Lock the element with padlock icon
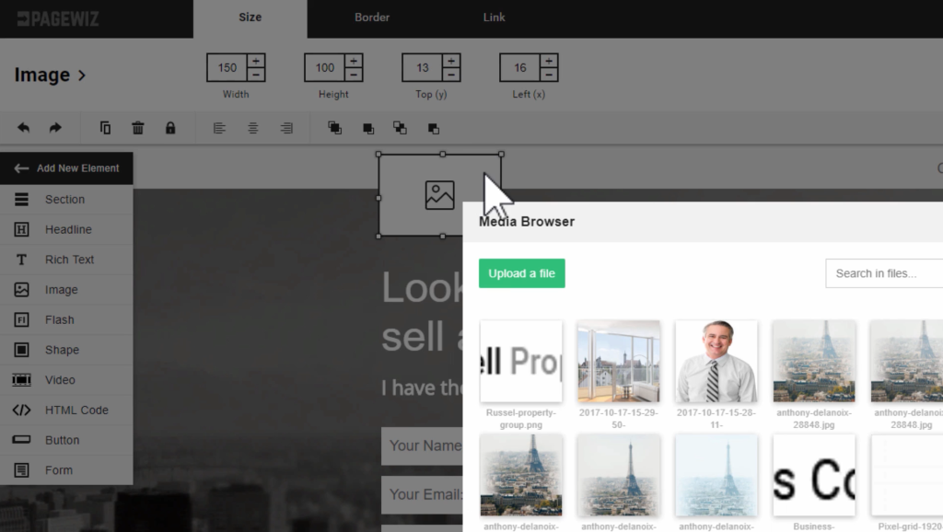 (x=170, y=127)
